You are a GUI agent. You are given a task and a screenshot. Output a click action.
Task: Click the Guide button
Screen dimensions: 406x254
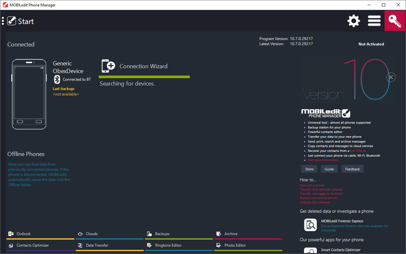point(329,169)
